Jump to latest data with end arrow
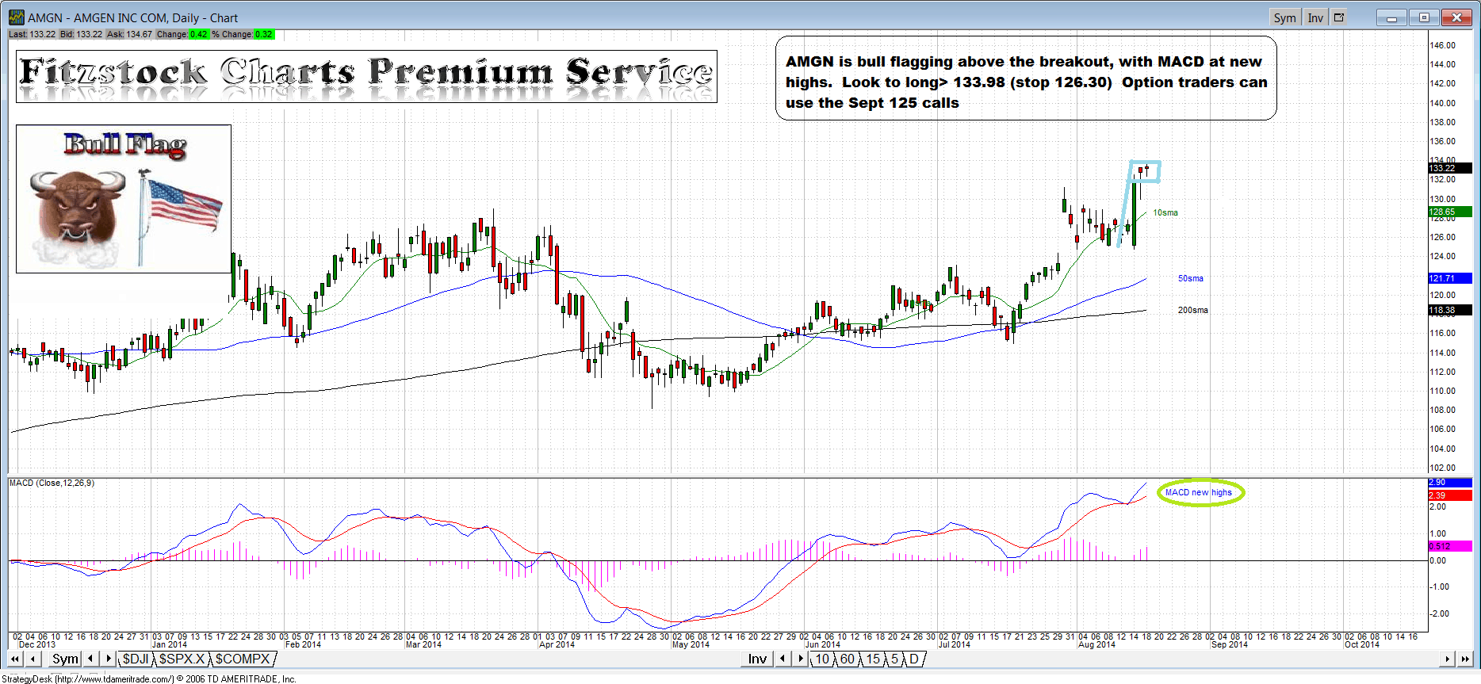Viewport: 1481px width, 684px height. (x=1465, y=659)
